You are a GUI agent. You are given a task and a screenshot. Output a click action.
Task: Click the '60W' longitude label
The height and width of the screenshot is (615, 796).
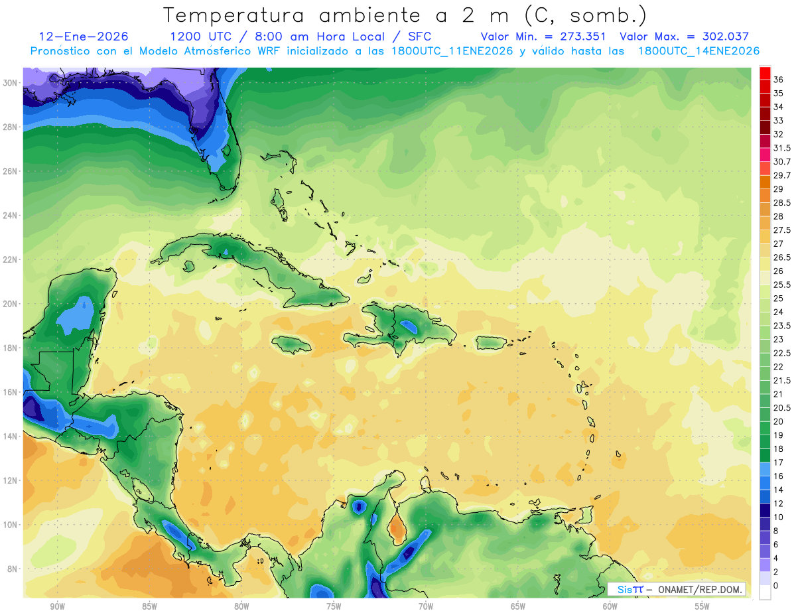(x=610, y=606)
